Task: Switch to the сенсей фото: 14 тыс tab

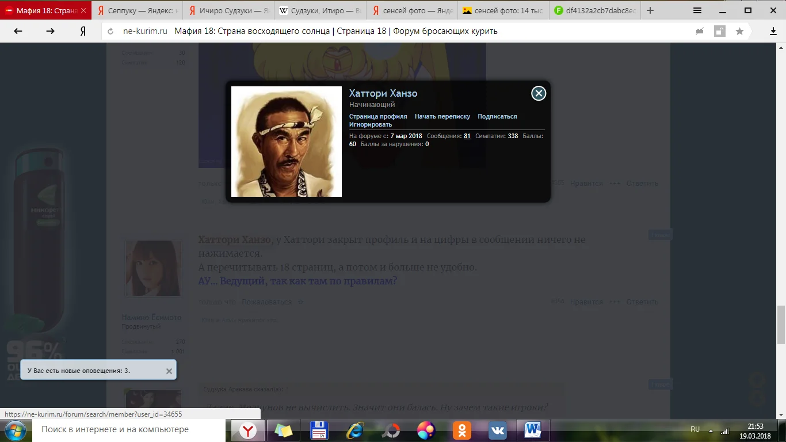Action: tap(503, 10)
